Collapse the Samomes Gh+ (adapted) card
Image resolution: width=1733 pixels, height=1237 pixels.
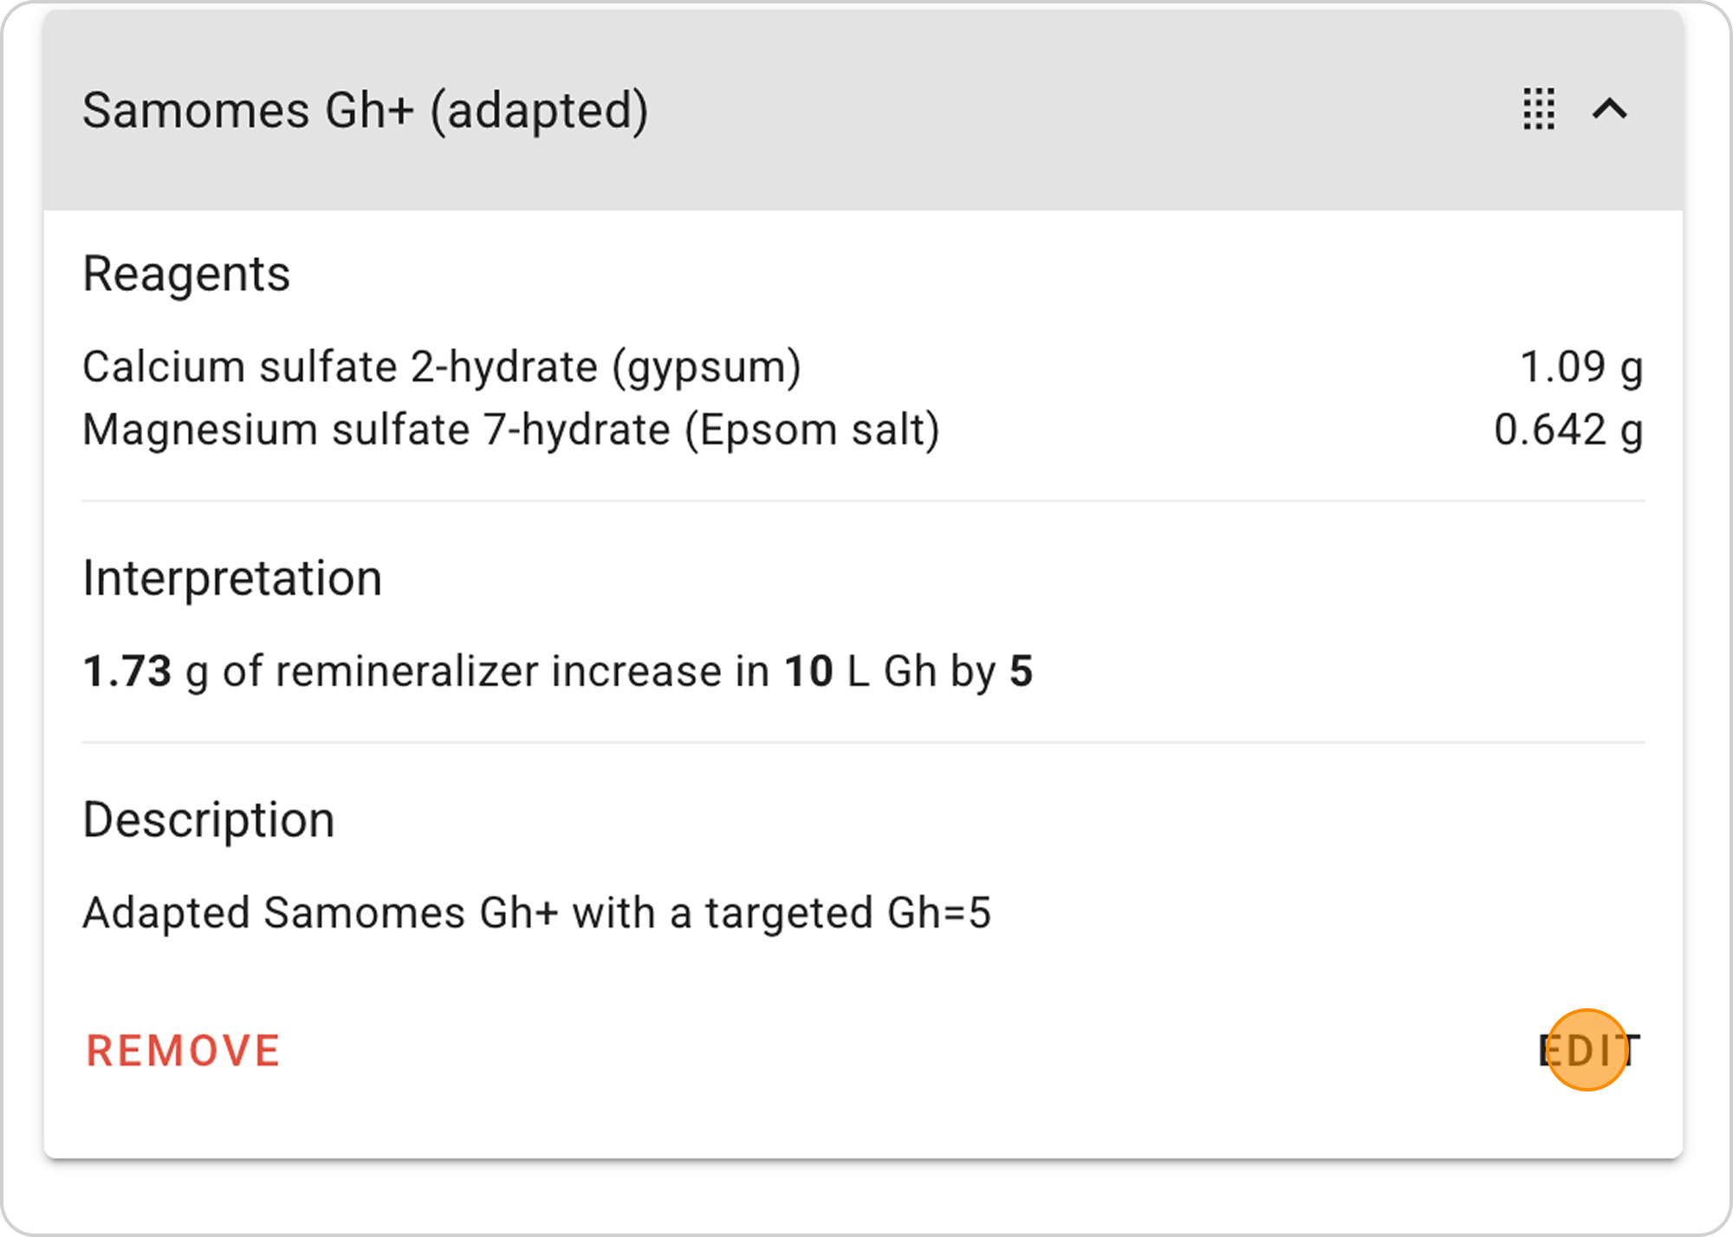(1610, 109)
